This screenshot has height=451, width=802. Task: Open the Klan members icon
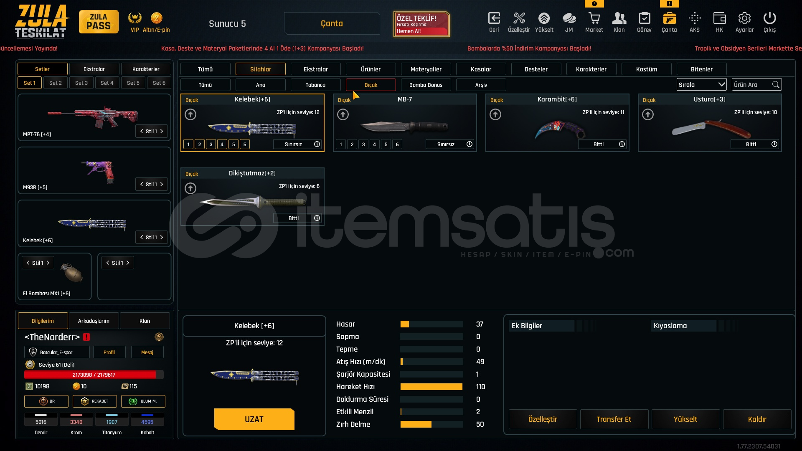point(619,18)
